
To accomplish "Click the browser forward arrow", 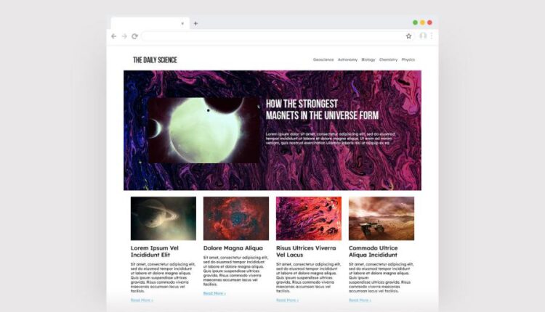I will [x=124, y=36].
